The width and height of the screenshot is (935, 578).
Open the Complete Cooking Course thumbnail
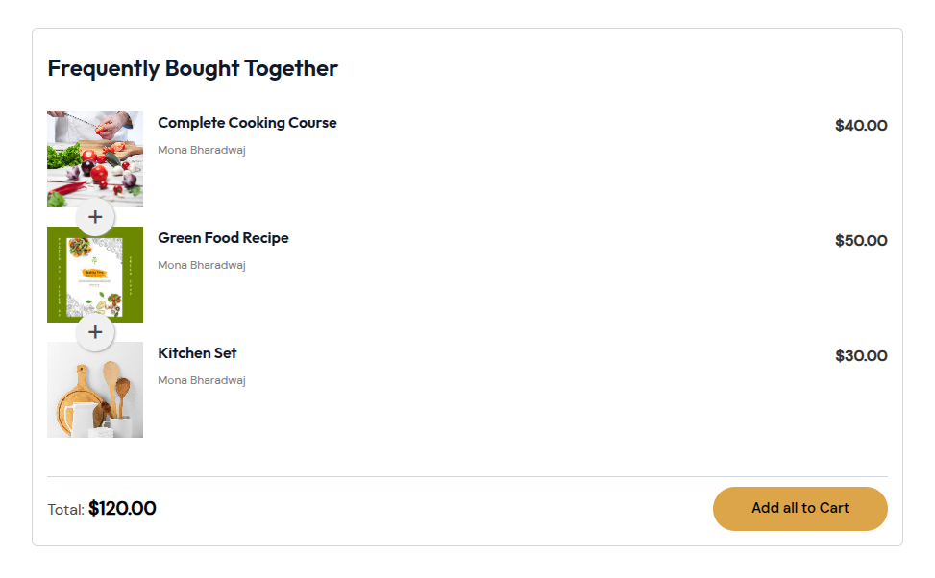pos(95,159)
